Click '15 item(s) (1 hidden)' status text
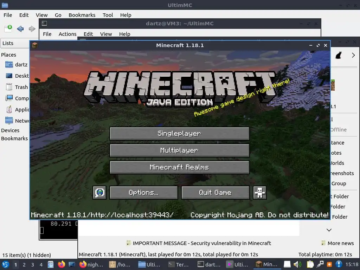 click(27, 255)
